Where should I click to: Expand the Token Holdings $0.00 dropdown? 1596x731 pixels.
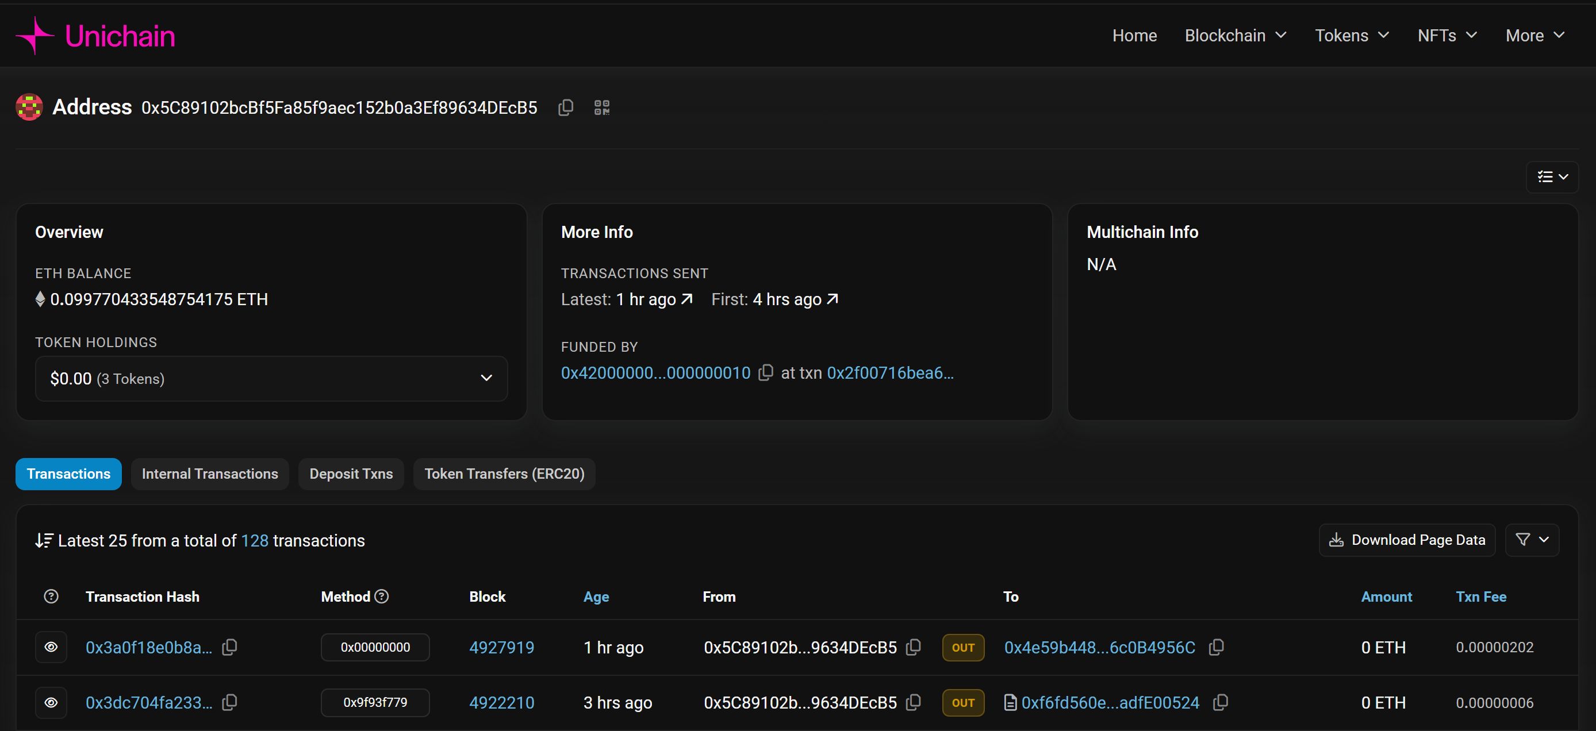[271, 379]
